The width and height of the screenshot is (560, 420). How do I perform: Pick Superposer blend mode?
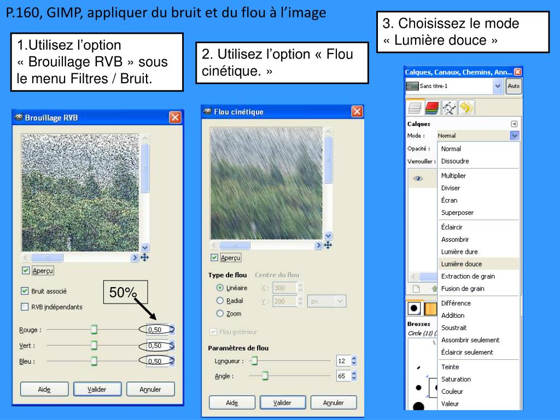(479, 213)
